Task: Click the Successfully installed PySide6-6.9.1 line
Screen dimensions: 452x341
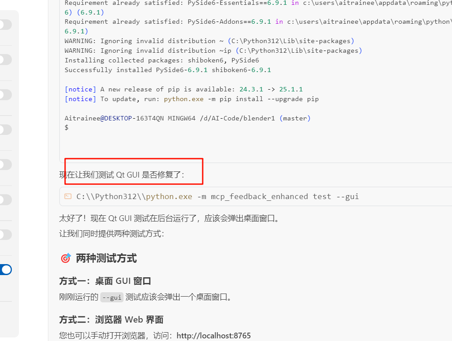Action: 168,70
